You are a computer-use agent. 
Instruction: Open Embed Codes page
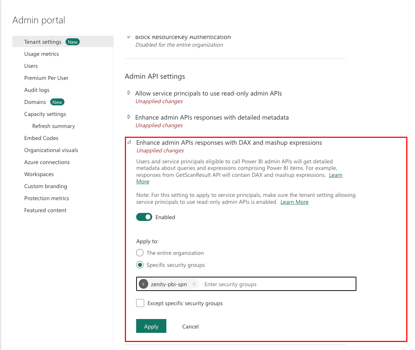tap(41, 138)
